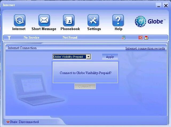Click the Help label
The width and height of the screenshot is (171, 127).
coord(118,29)
